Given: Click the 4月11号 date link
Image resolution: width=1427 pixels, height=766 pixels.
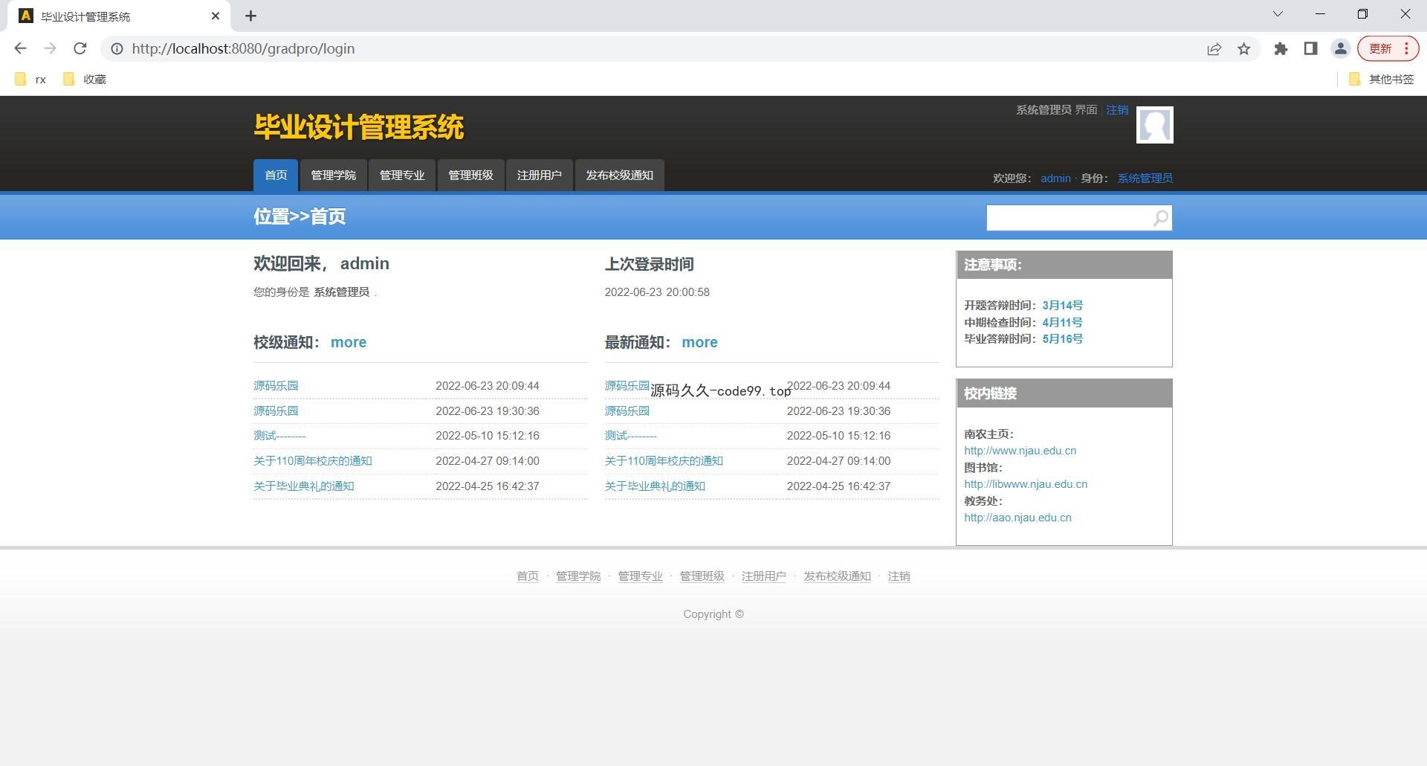Looking at the screenshot, I should pos(1062,323).
